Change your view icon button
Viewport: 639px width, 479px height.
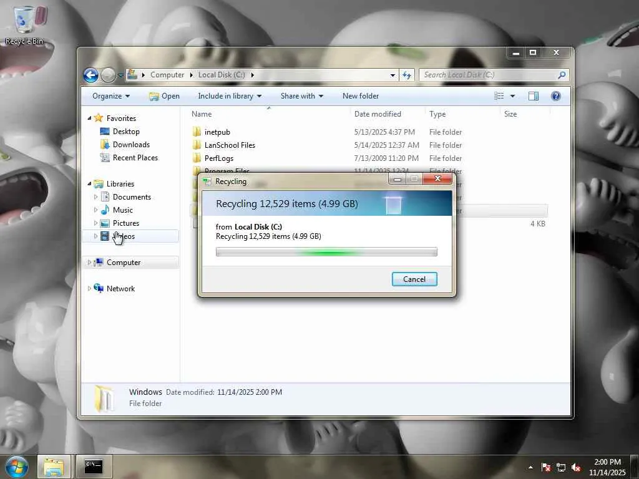(x=499, y=96)
